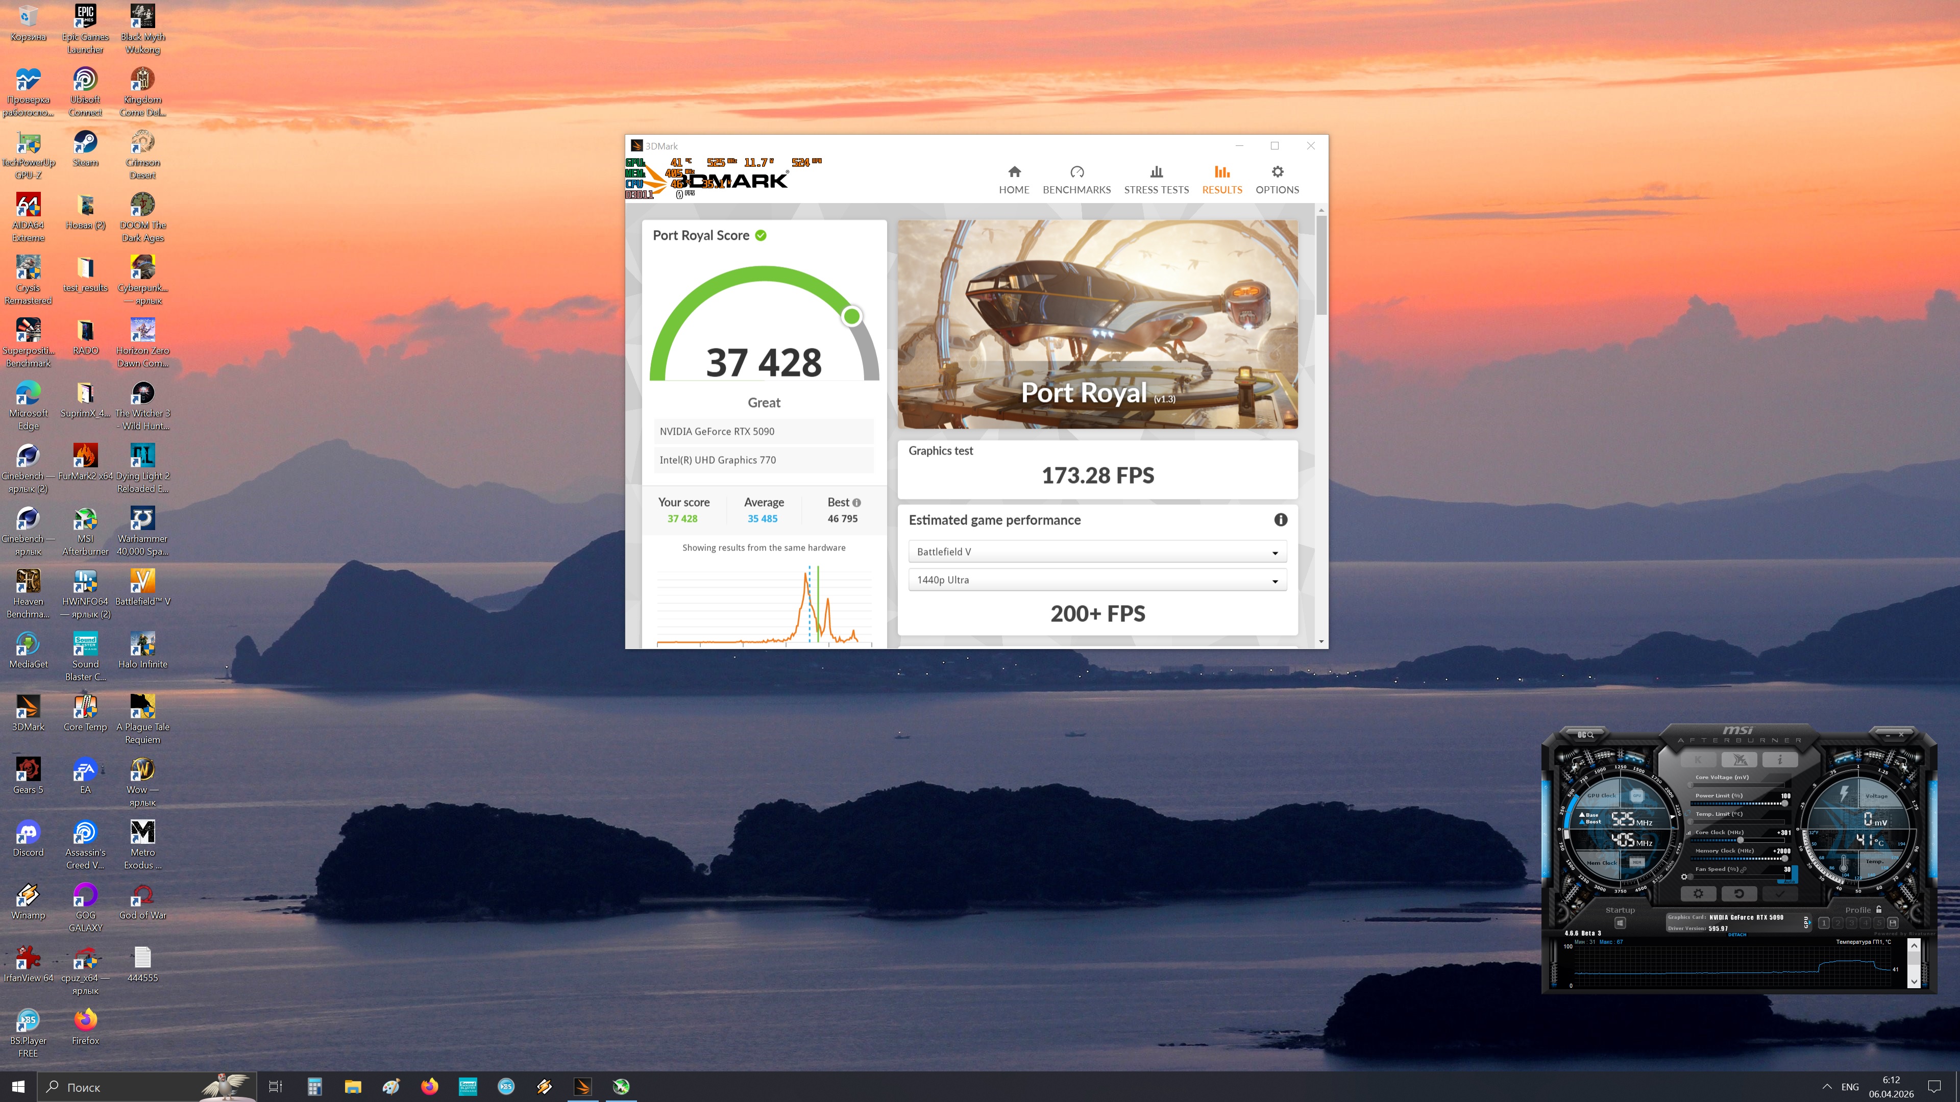Open Afterburner fan settings gear icon
Image resolution: width=1960 pixels, height=1102 pixels.
tap(1684, 877)
